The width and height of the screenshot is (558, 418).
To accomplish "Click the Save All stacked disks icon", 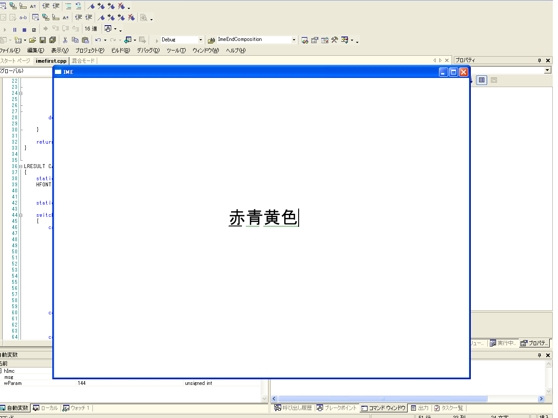I will [x=53, y=40].
